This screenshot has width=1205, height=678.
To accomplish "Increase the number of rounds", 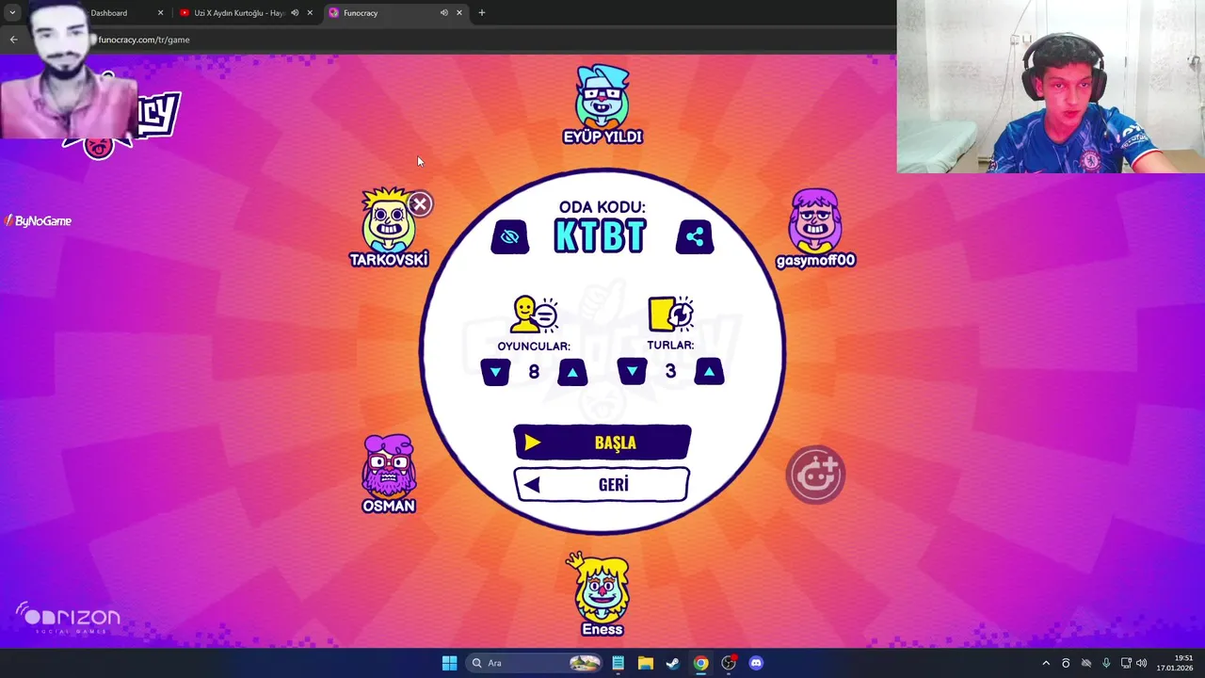I will pyautogui.click(x=709, y=372).
